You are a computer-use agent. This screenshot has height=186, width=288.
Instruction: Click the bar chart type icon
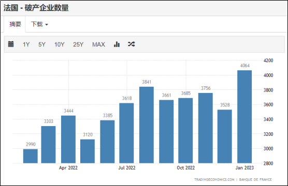click(117, 44)
